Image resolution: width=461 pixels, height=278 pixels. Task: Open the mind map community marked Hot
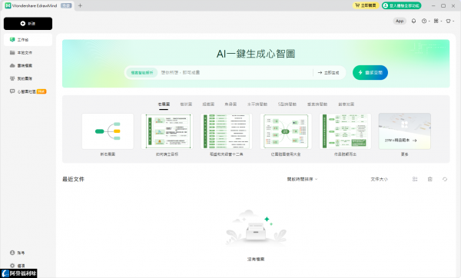pyautogui.click(x=28, y=91)
